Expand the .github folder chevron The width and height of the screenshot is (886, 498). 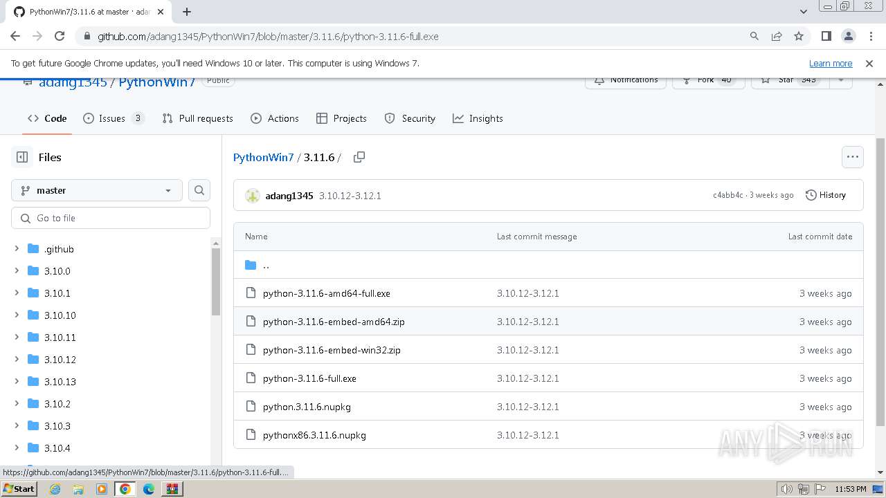[x=17, y=249]
